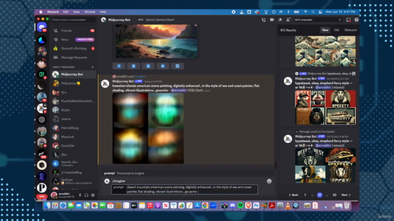Open the Kennik, Gru group chat
Image resolution: width=394 pixels, height=221 pixels.
73,164
